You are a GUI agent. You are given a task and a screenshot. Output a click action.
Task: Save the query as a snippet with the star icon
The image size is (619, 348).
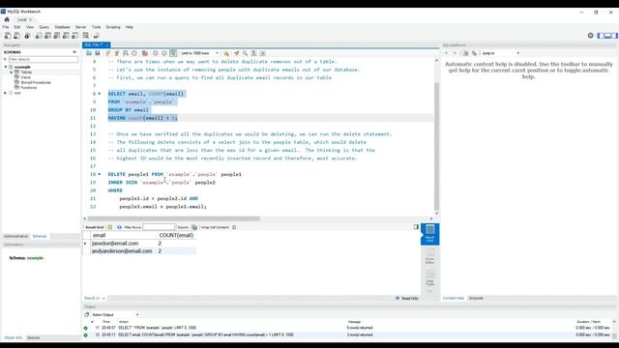click(x=226, y=53)
